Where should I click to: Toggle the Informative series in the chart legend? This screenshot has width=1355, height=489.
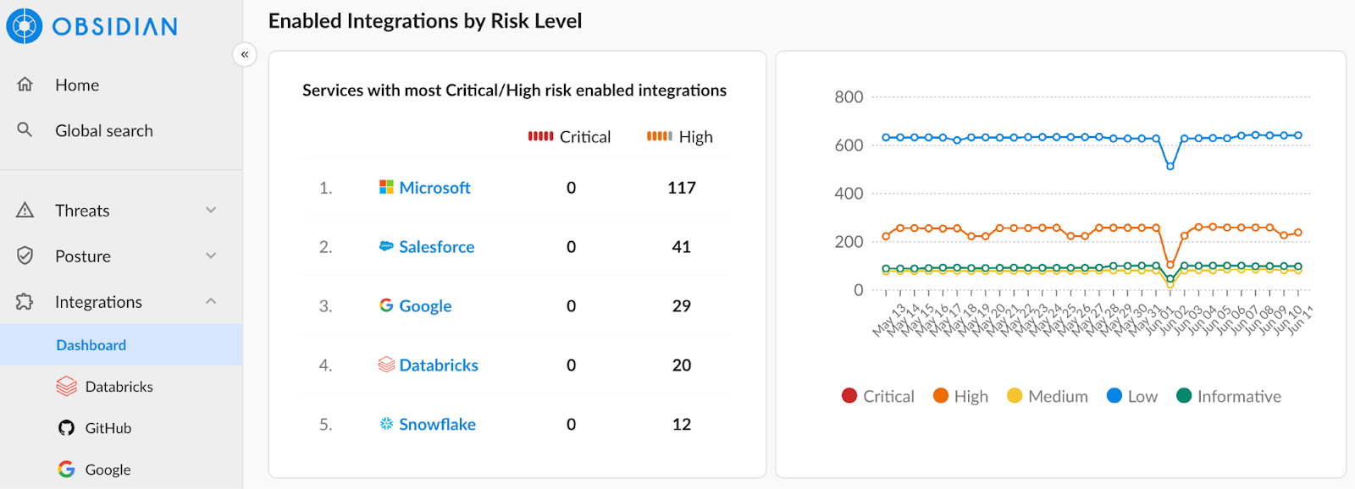click(1229, 396)
